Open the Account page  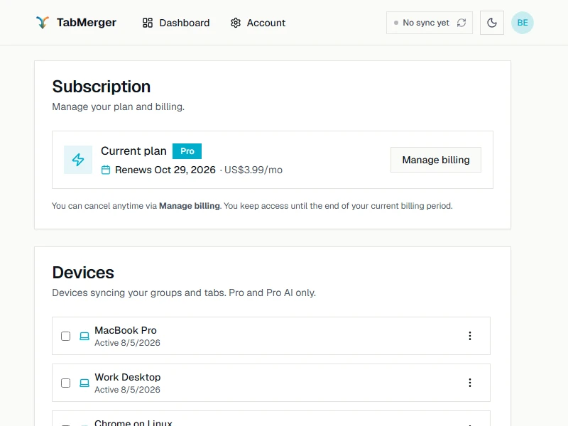(258, 23)
